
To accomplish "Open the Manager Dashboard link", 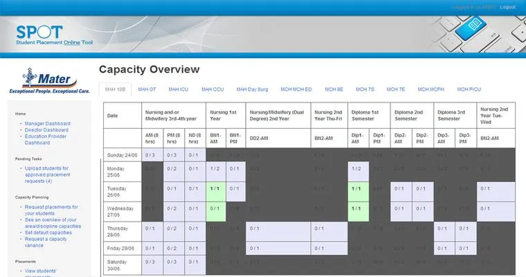I will pos(48,123).
